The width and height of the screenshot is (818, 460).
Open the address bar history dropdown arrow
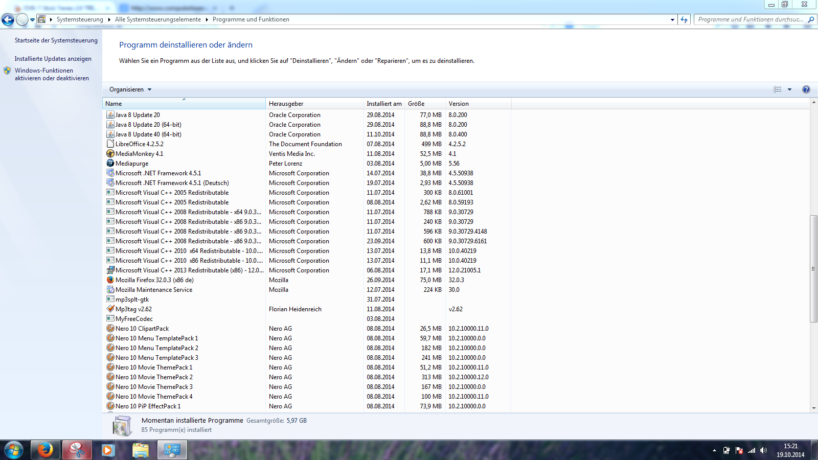point(672,19)
